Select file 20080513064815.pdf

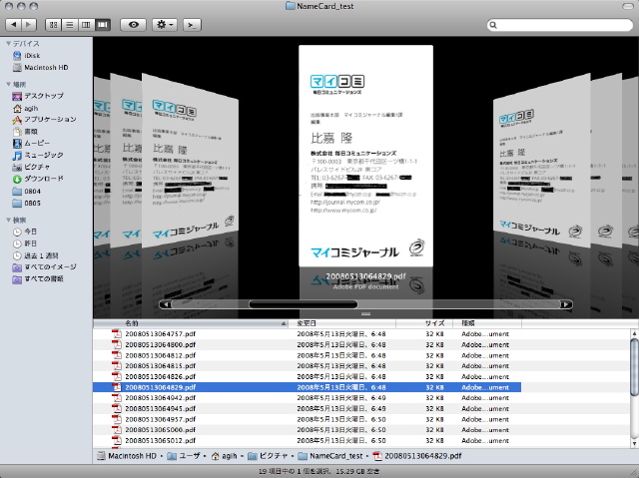[x=307, y=365]
